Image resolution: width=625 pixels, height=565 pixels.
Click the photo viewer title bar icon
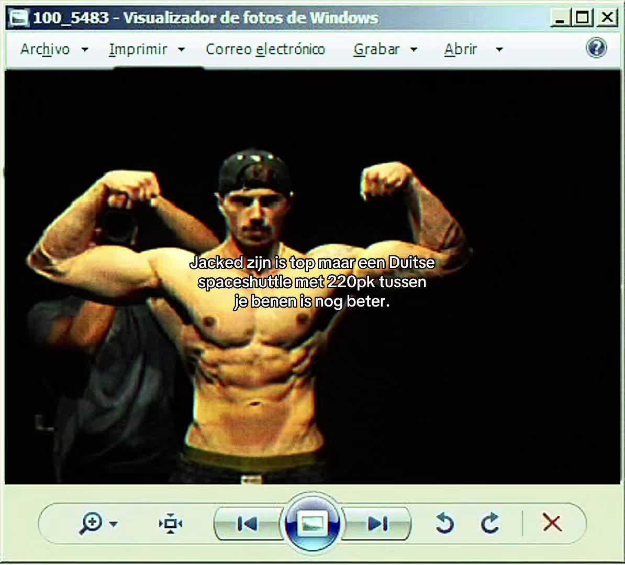point(19,18)
